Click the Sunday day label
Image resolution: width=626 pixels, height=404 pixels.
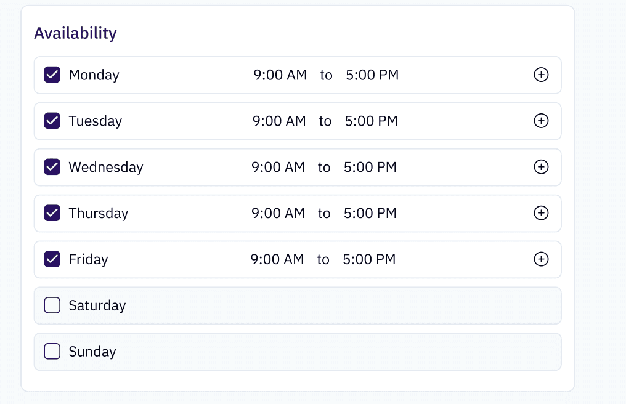point(92,352)
